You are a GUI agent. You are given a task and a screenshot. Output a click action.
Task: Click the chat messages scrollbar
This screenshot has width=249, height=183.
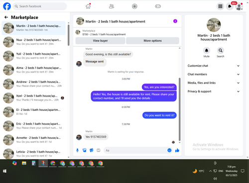point(179,109)
